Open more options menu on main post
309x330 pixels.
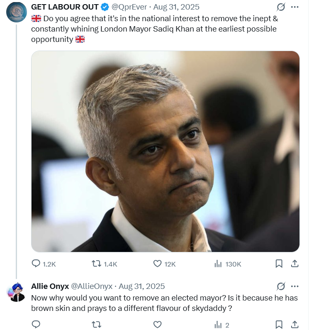[x=294, y=7]
